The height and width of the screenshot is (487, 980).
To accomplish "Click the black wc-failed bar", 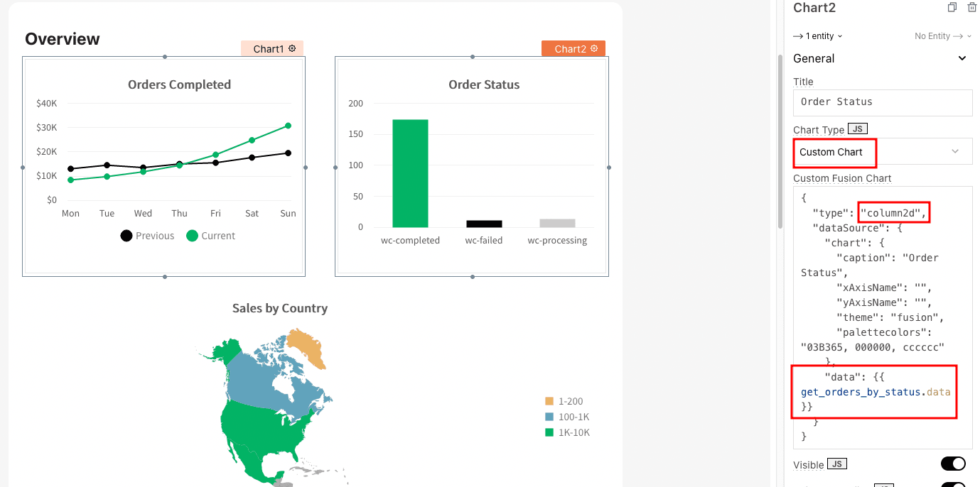I will point(484,224).
